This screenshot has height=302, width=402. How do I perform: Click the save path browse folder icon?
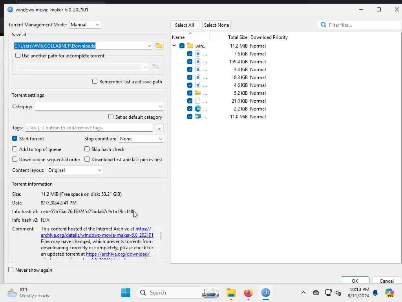click(159, 46)
